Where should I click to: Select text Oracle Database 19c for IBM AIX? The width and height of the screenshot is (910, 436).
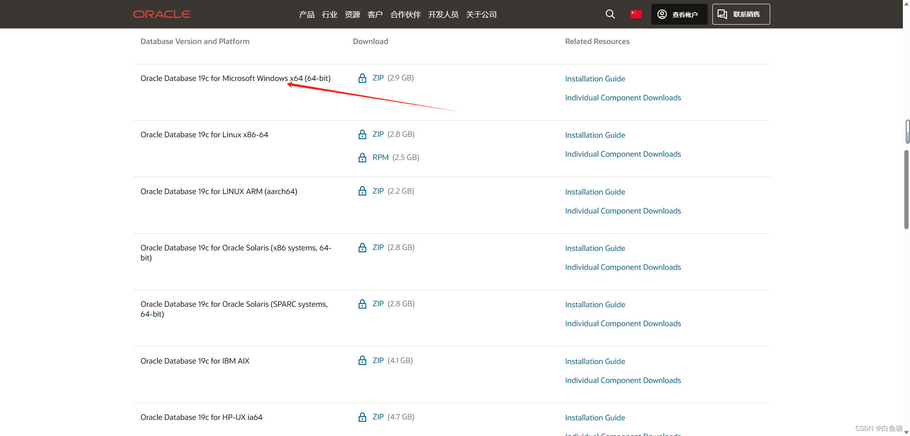[x=195, y=361]
